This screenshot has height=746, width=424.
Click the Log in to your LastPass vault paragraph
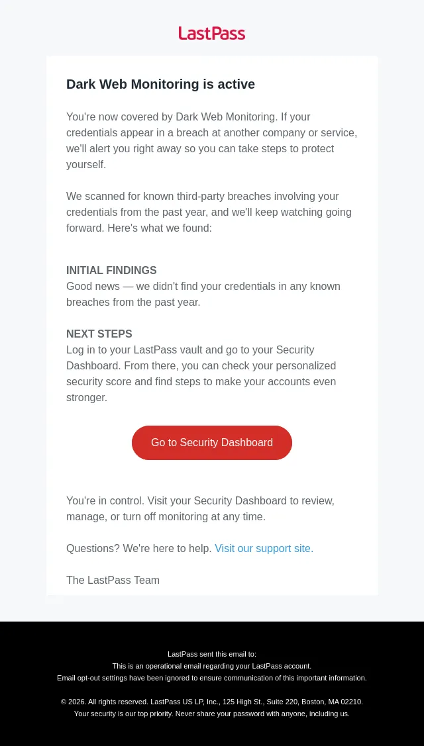point(201,373)
